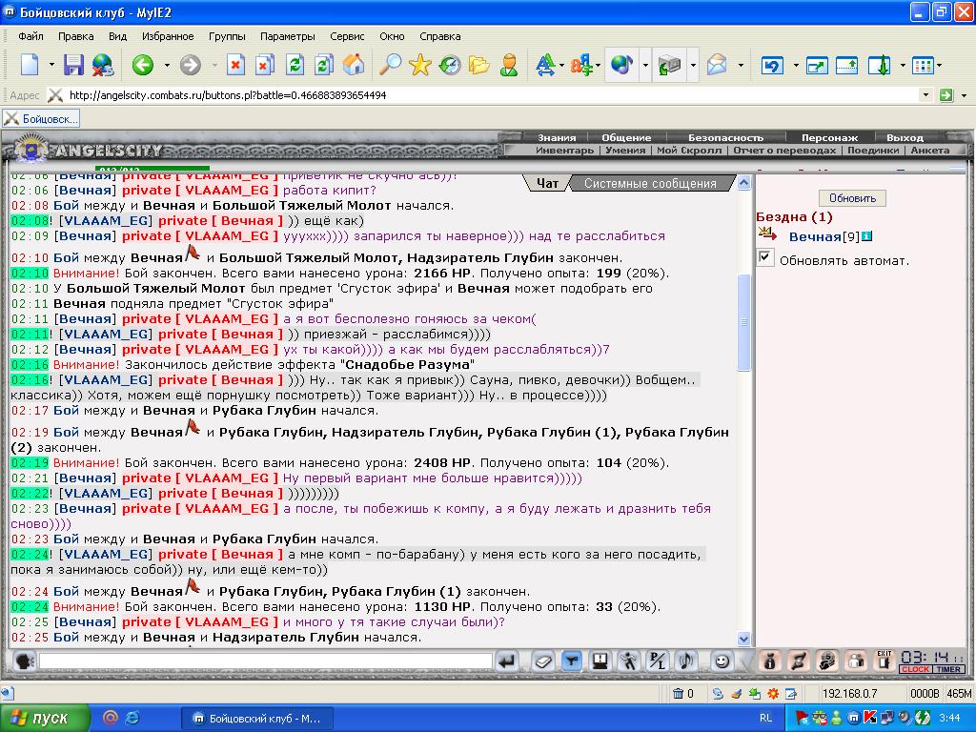
Task: Focus the chat message input field
Action: point(266,661)
